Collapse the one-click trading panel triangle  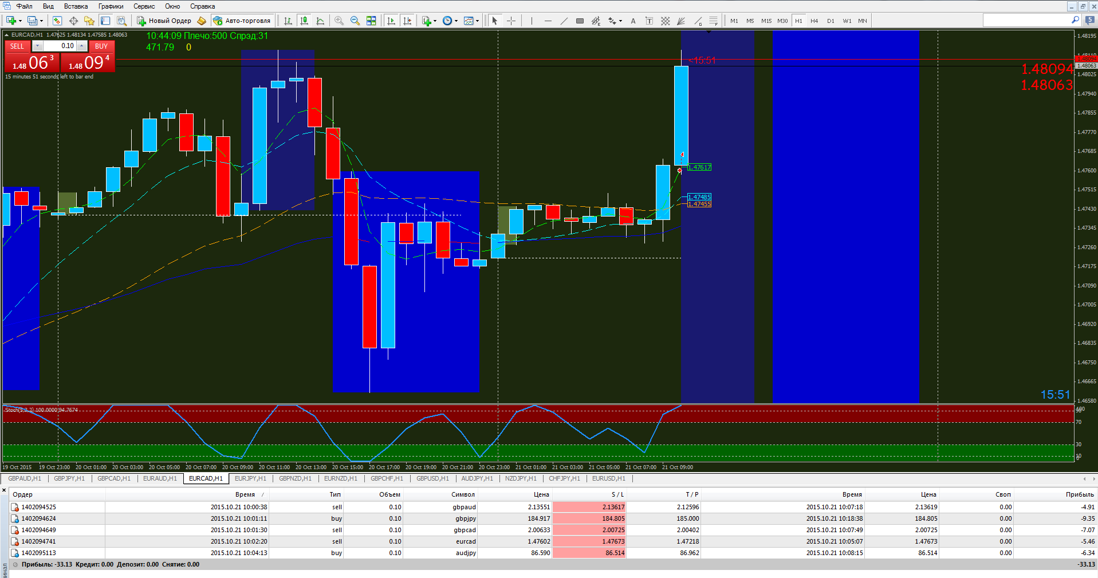[x=7, y=35]
